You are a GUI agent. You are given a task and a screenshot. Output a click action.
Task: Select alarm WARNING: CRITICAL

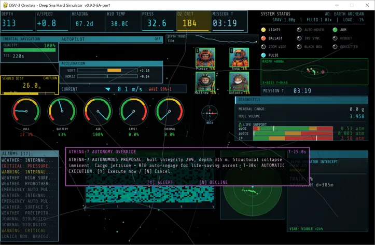[x=23, y=230]
